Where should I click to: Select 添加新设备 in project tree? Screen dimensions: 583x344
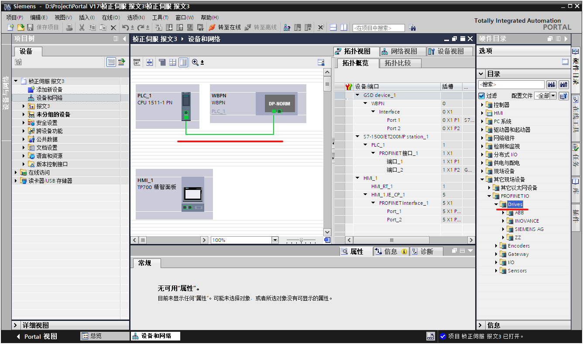coord(49,89)
